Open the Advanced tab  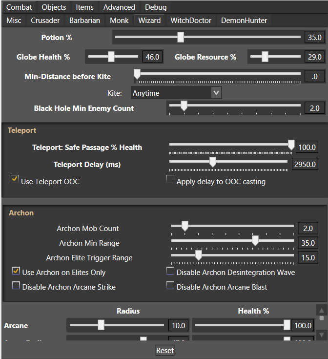click(x=119, y=7)
